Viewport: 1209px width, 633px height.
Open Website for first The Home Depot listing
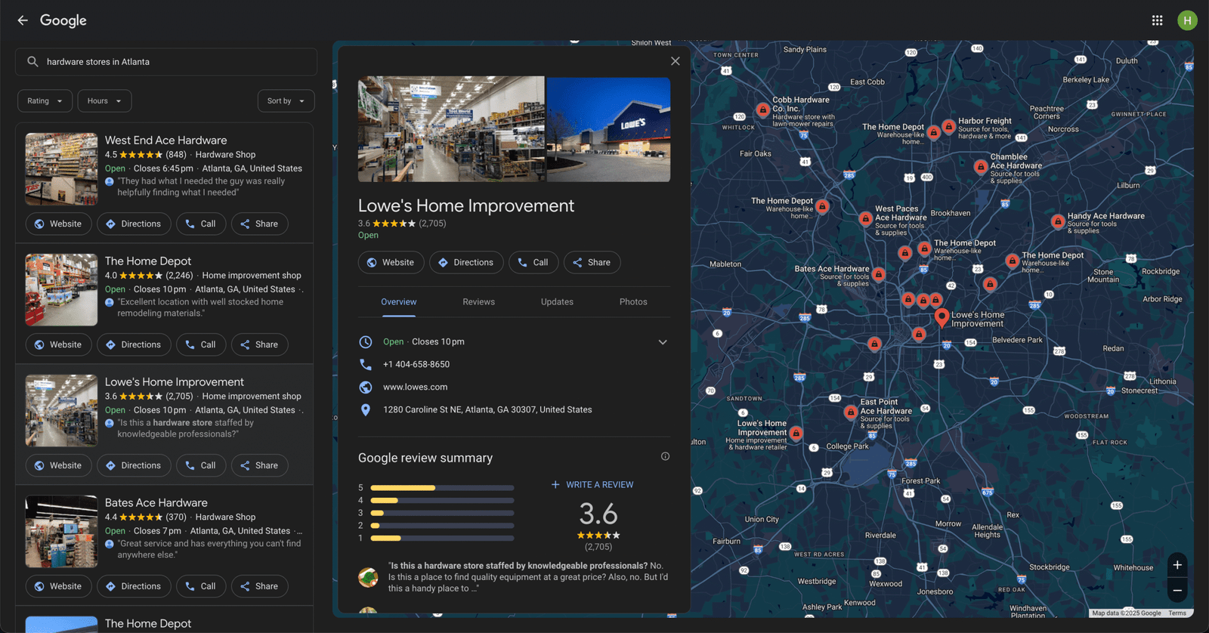pos(58,344)
